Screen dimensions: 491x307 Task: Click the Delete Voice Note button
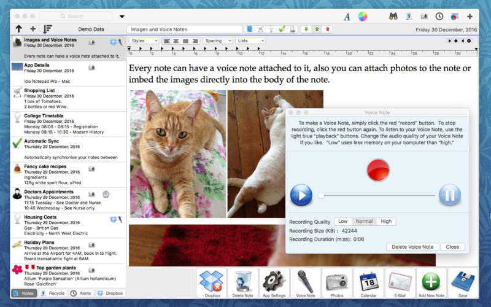click(x=412, y=247)
